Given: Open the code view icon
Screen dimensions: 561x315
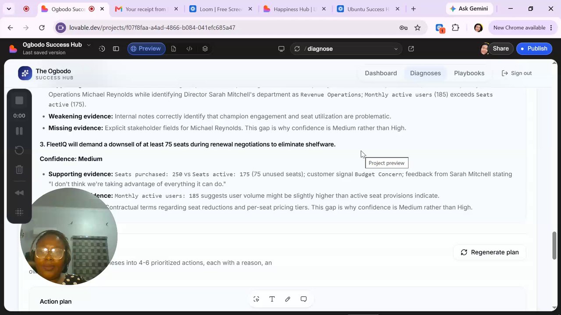Looking at the screenshot, I should [x=189, y=49].
